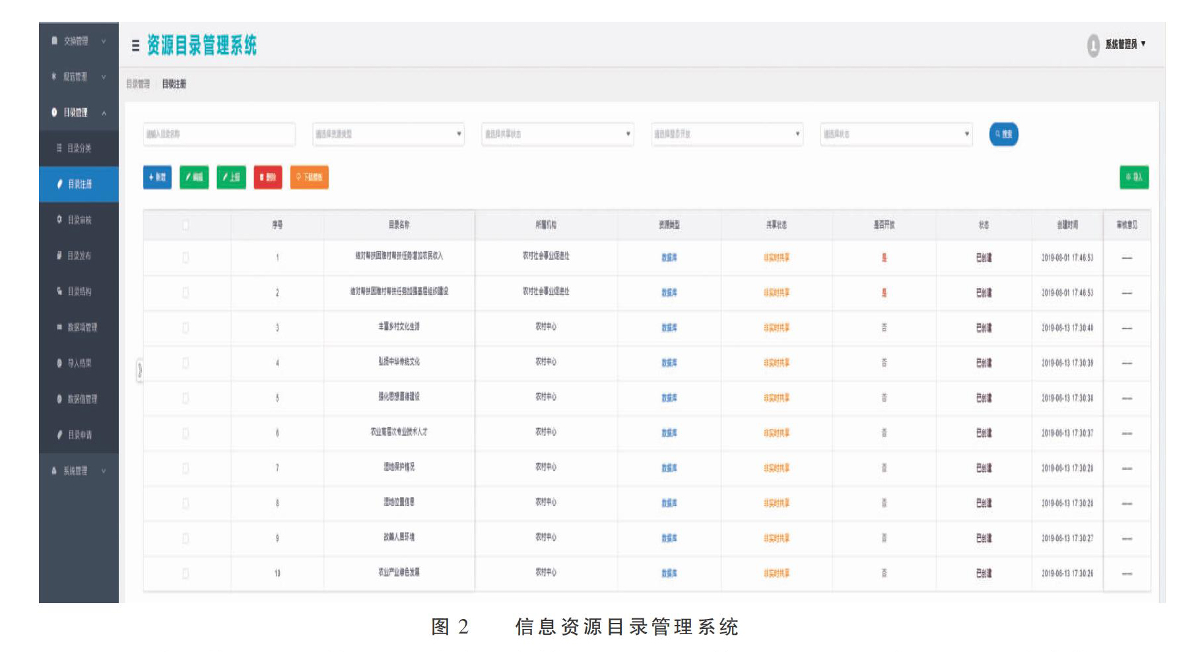1204x652 pixels.
Task: Click the sidebar collapse handle beside the table
Action: (x=139, y=370)
